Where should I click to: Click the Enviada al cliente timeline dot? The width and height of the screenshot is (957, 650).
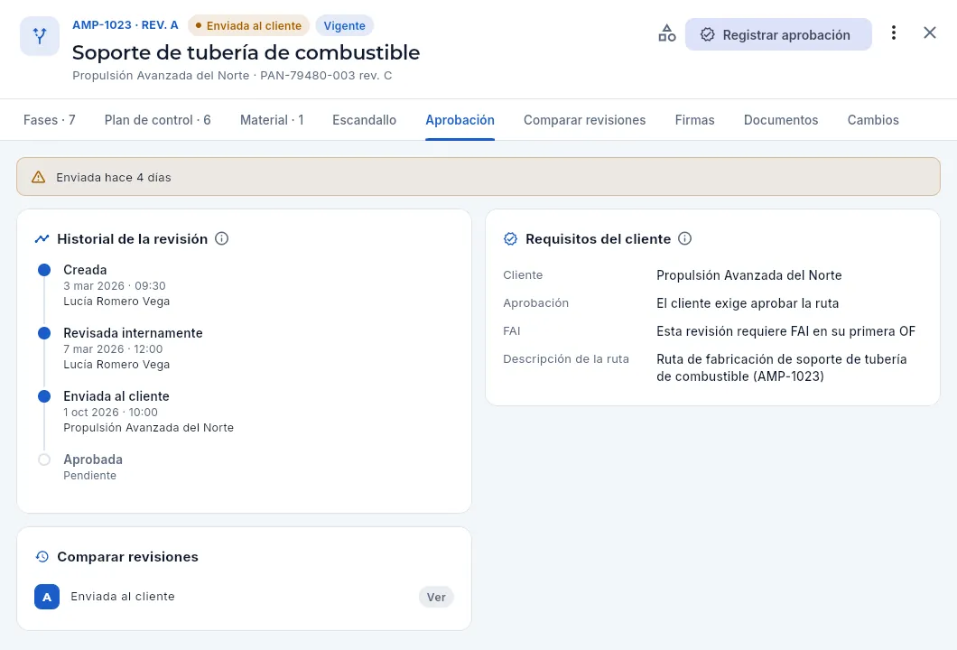pos(44,396)
